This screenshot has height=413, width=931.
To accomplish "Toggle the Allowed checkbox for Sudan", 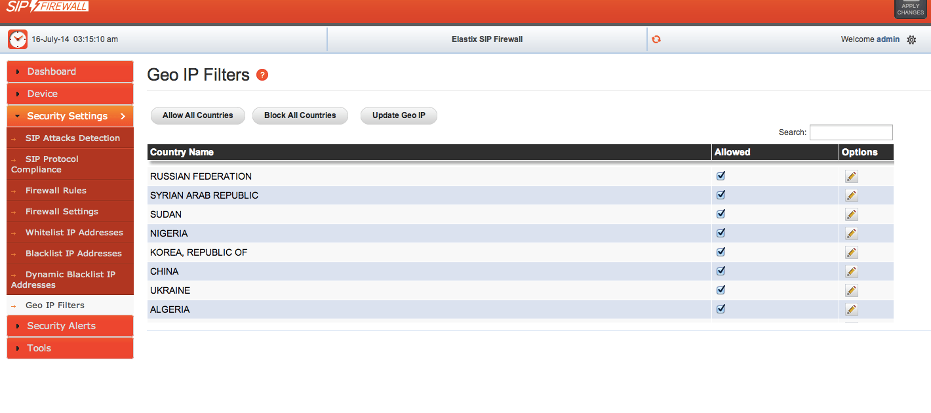I will (721, 214).
